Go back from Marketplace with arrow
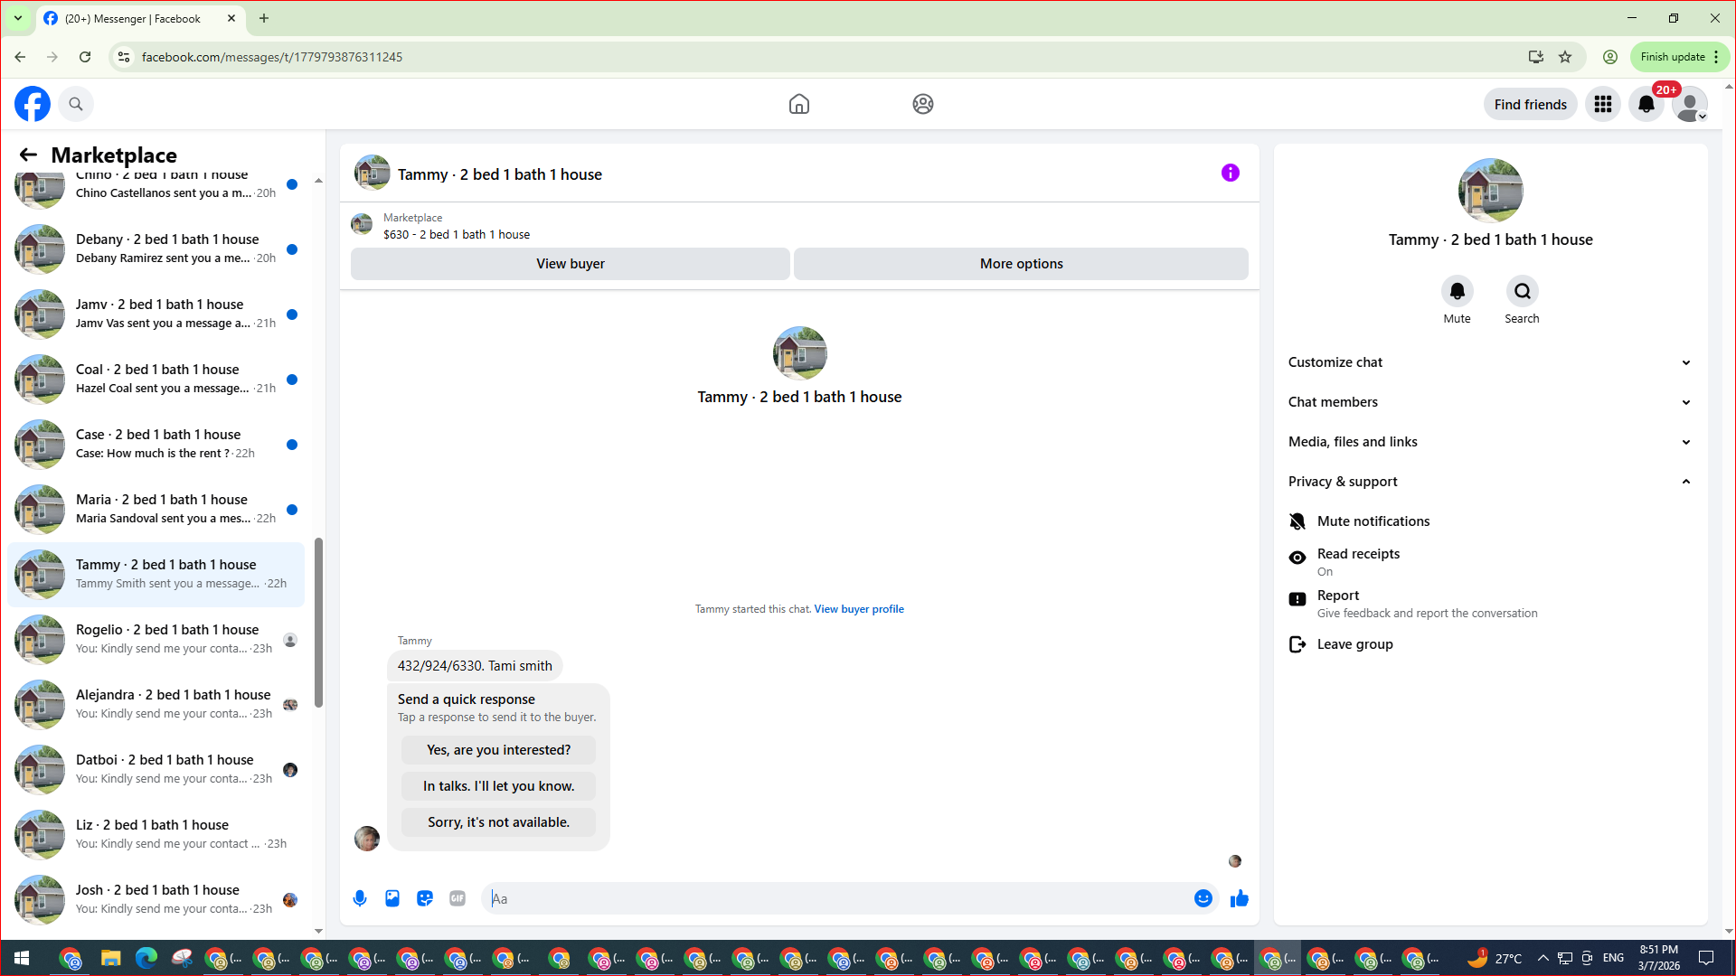1736x976 pixels. 28,155
